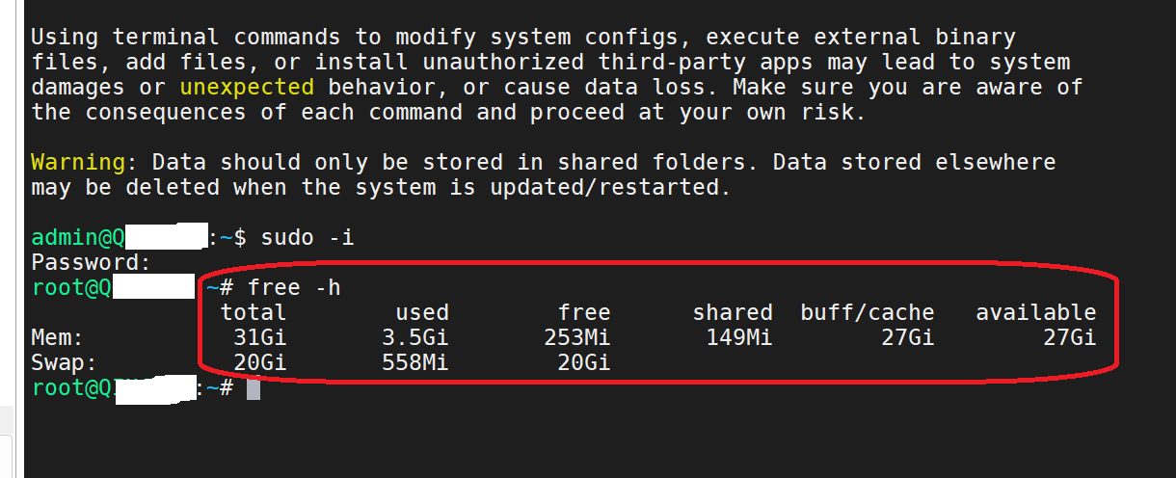1176x478 pixels.
Task: Click the "Mem:" row label
Action: click(x=58, y=337)
